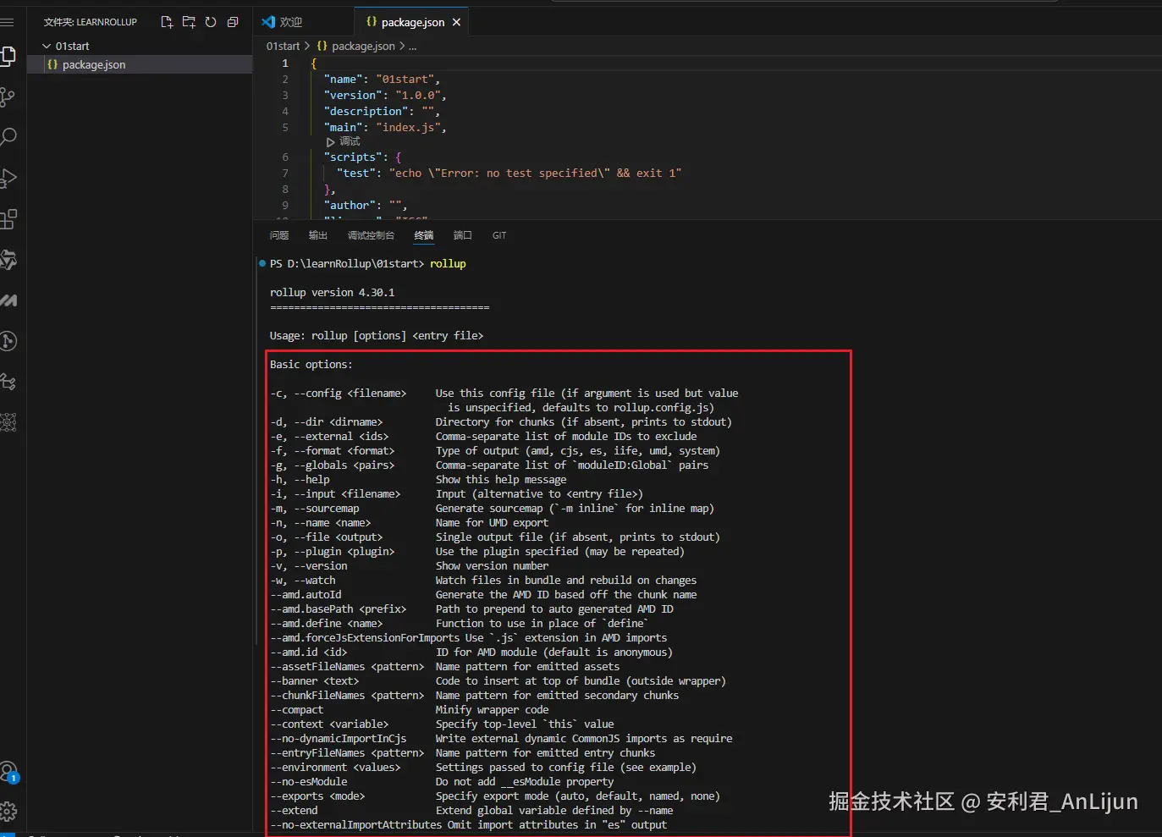This screenshot has height=837, width=1162.
Task: Click the "--compact" option text
Action: coord(296,709)
